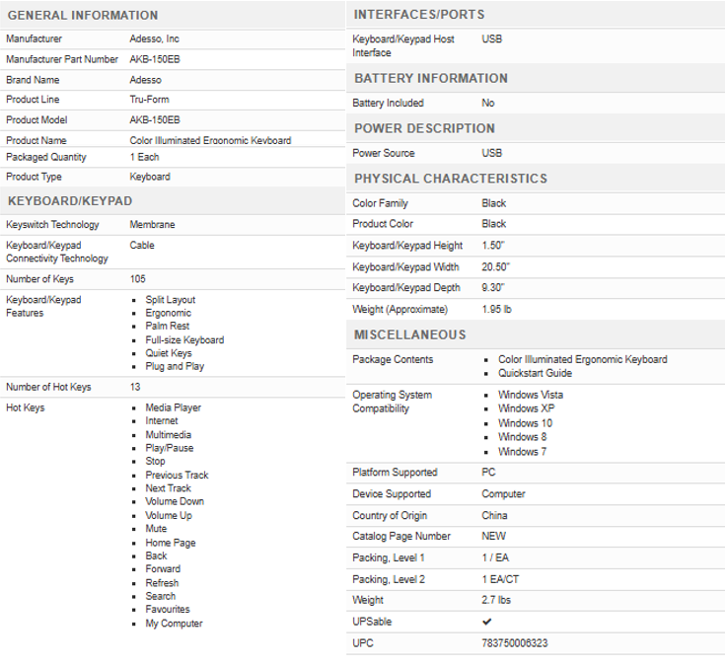This screenshot has height=666, width=726.
Task: Select the 'Windows 8' compatibility item
Action: pyautogui.click(x=522, y=437)
